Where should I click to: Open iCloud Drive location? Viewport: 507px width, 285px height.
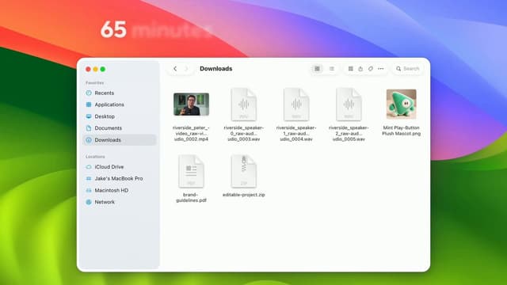tap(120, 167)
